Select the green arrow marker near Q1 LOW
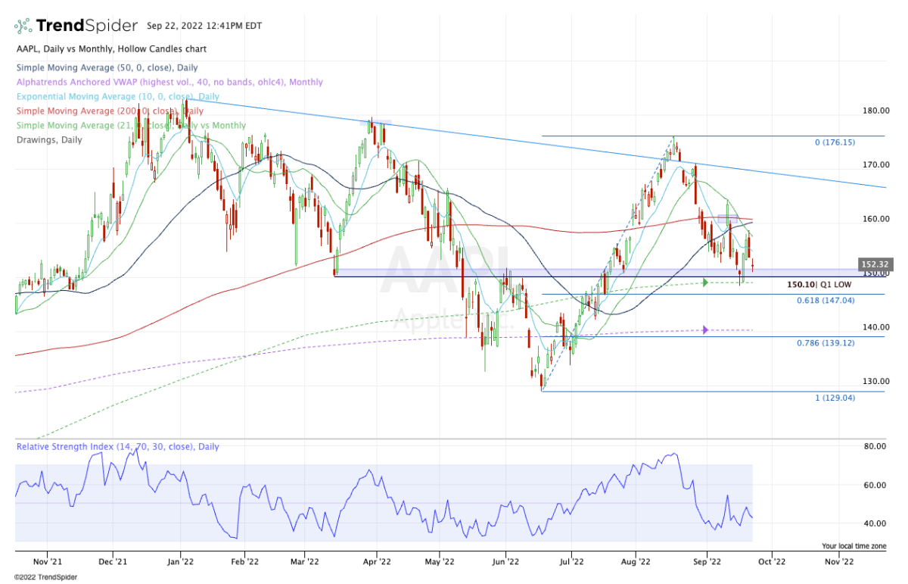This screenshot has width=908, height=584. point(704,283)
